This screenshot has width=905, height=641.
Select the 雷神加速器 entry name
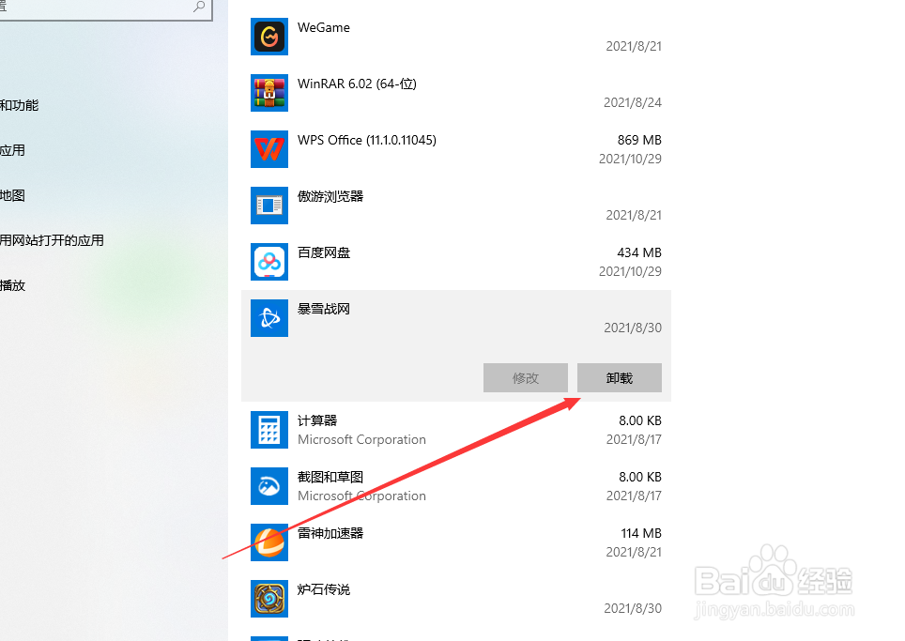[x=330, y=533]
